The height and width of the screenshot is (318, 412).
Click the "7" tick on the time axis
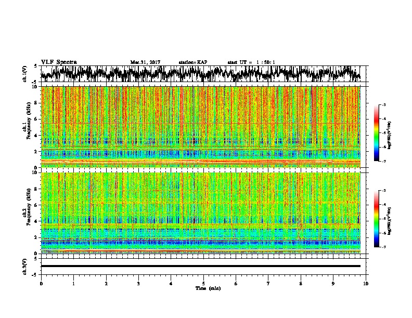[268, 284]
